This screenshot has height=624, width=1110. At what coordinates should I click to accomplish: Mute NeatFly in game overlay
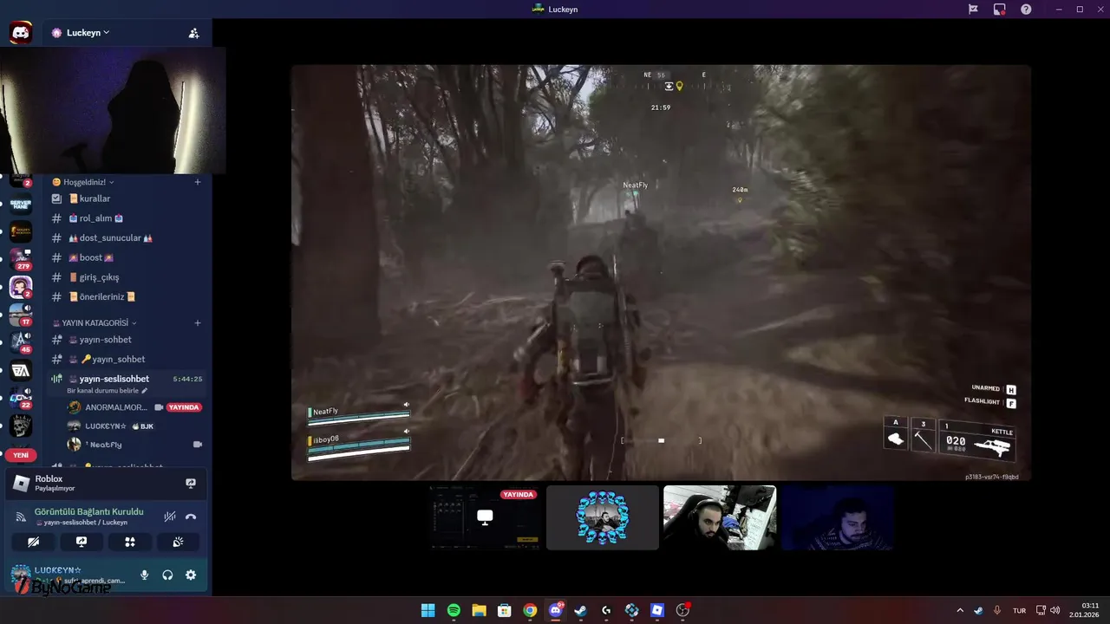pyautogui.click(x=406, y=405)
